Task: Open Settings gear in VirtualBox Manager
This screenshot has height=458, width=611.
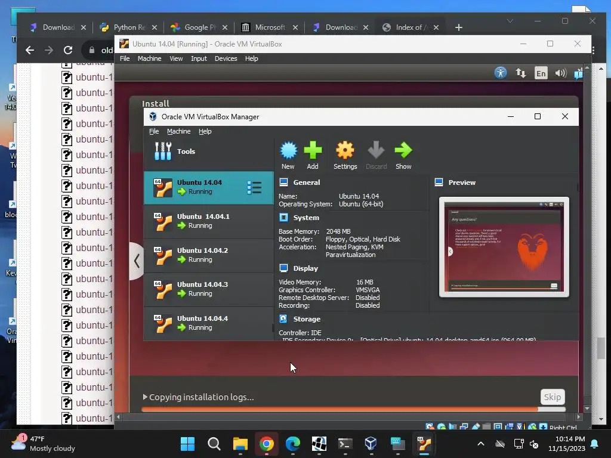Action: click(x=345, y=155)
